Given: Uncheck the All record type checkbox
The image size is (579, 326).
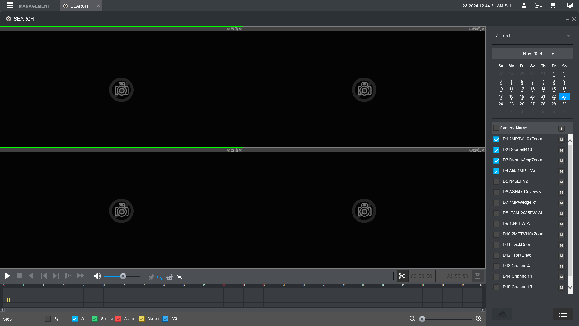Looking at the screenshot, I should [x=75, y=319].
